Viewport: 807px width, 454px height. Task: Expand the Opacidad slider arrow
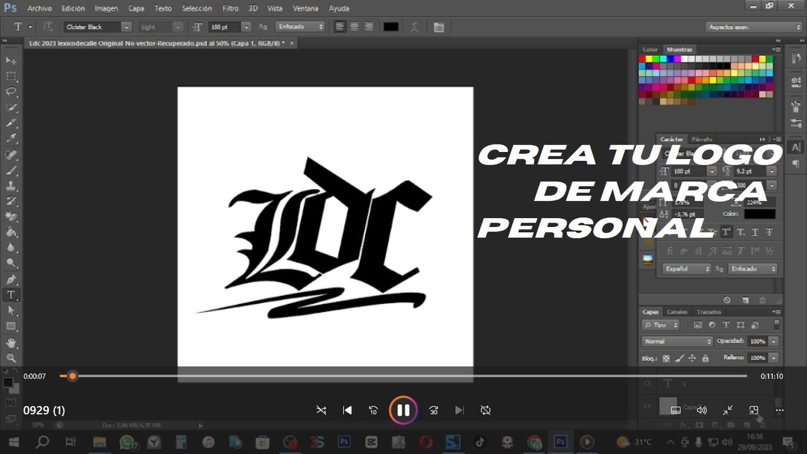(x=773, y=341)
